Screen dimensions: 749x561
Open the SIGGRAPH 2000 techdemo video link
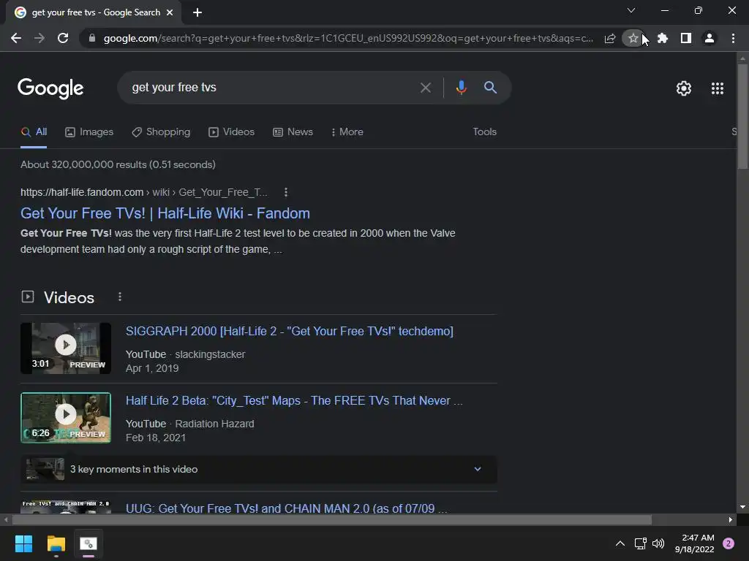point(290,331)
